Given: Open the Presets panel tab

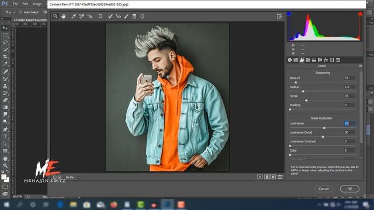Looking at the screenshot, I should [338, 60].
